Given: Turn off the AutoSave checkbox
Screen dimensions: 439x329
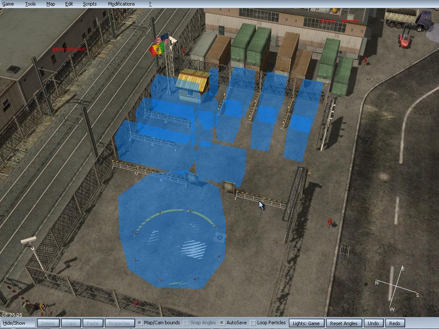Looking at the screenshot, I should 222,323.
